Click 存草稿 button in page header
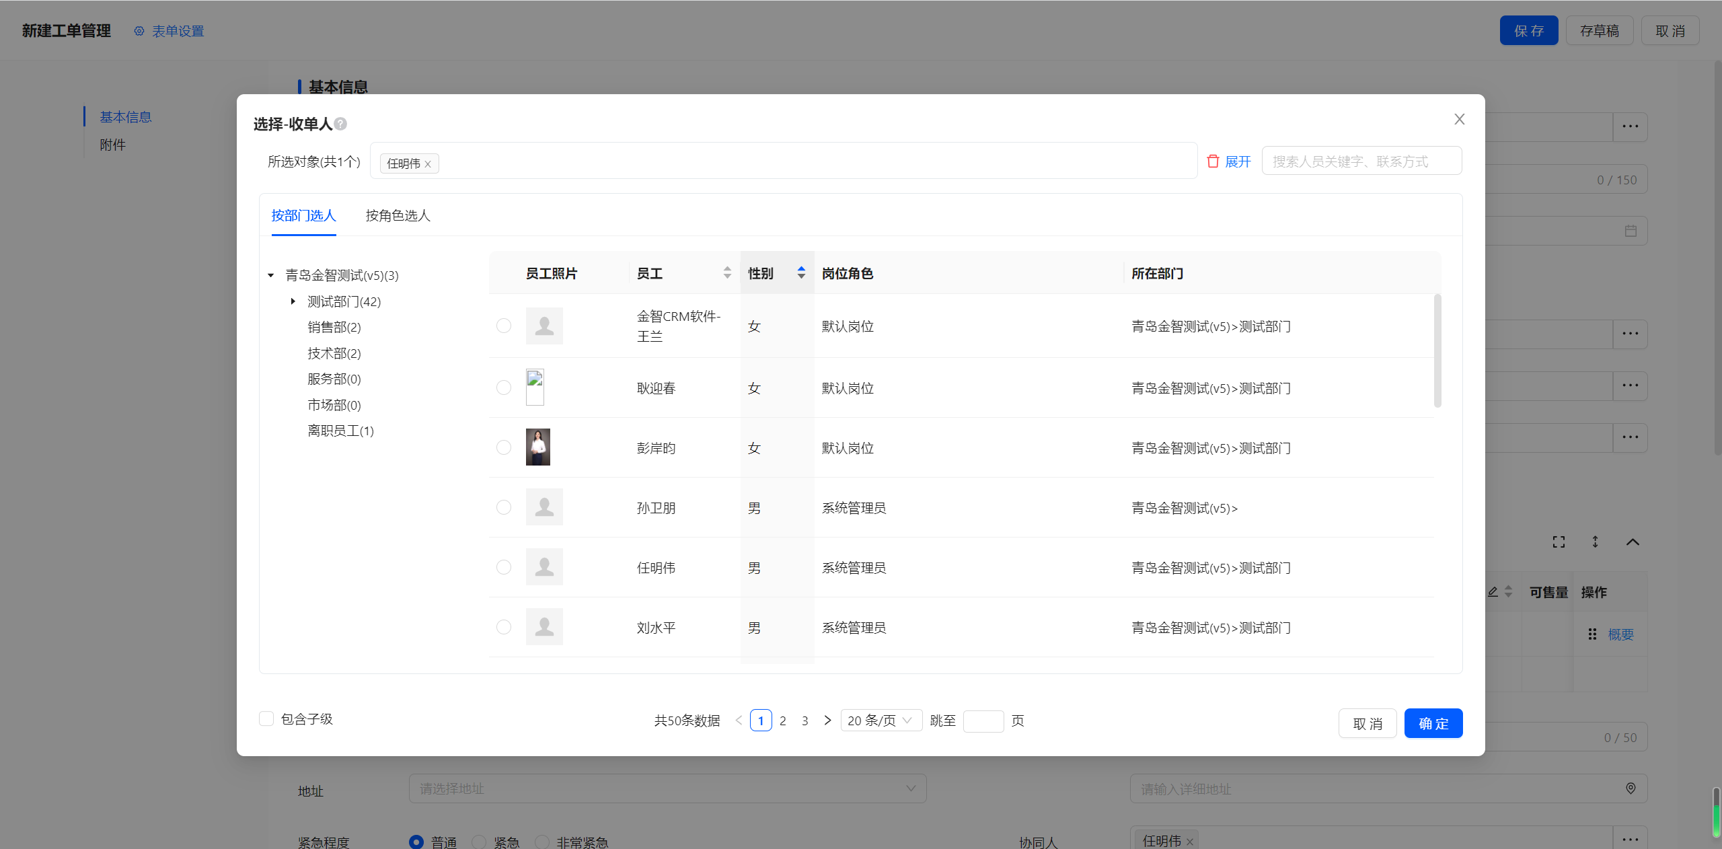The image size is (1722, 849). 1600,30
